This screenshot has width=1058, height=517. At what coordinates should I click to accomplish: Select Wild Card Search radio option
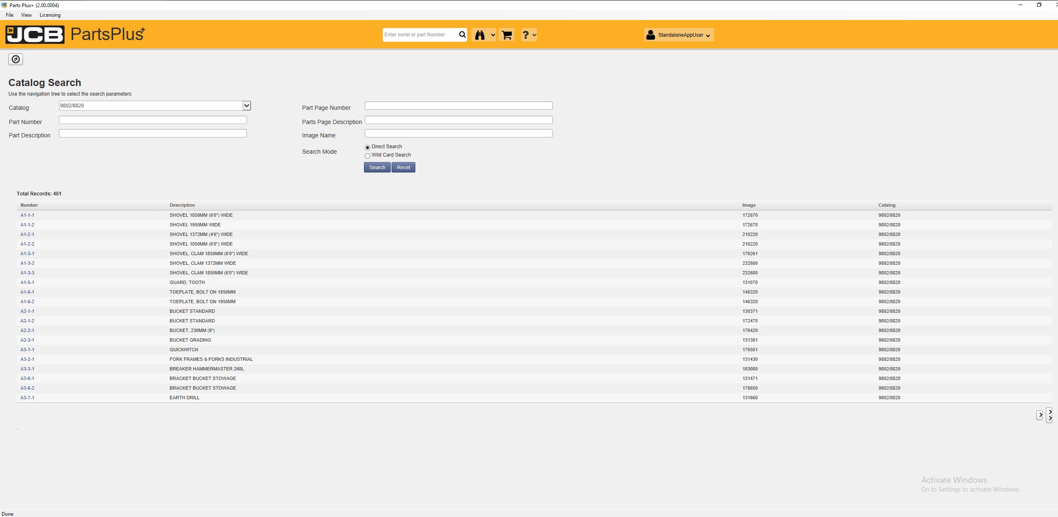point(367,156)
